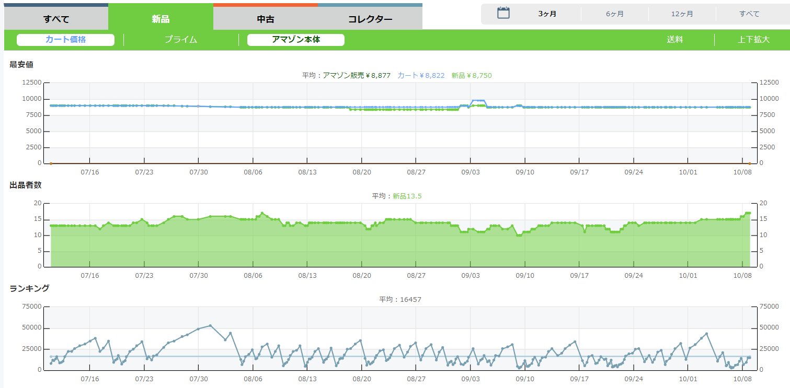Show the full すべて period range
790x388 pixels.
(x=749, y=14)
